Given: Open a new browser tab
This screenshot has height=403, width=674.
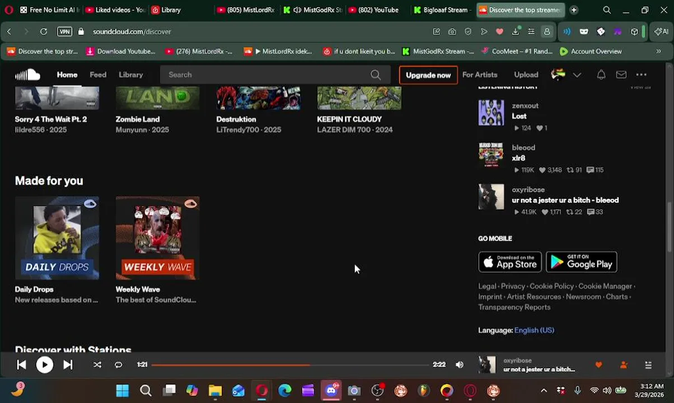Looking at the screenshot, I should 574,10.
